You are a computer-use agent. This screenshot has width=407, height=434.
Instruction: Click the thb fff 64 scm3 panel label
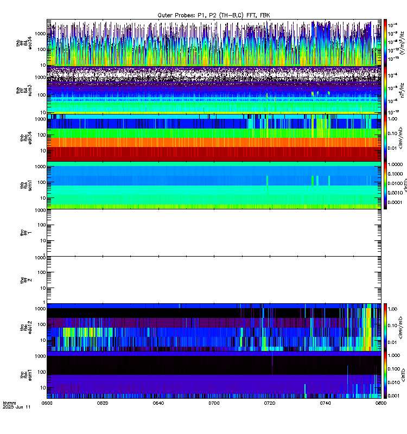click(24, 91)
